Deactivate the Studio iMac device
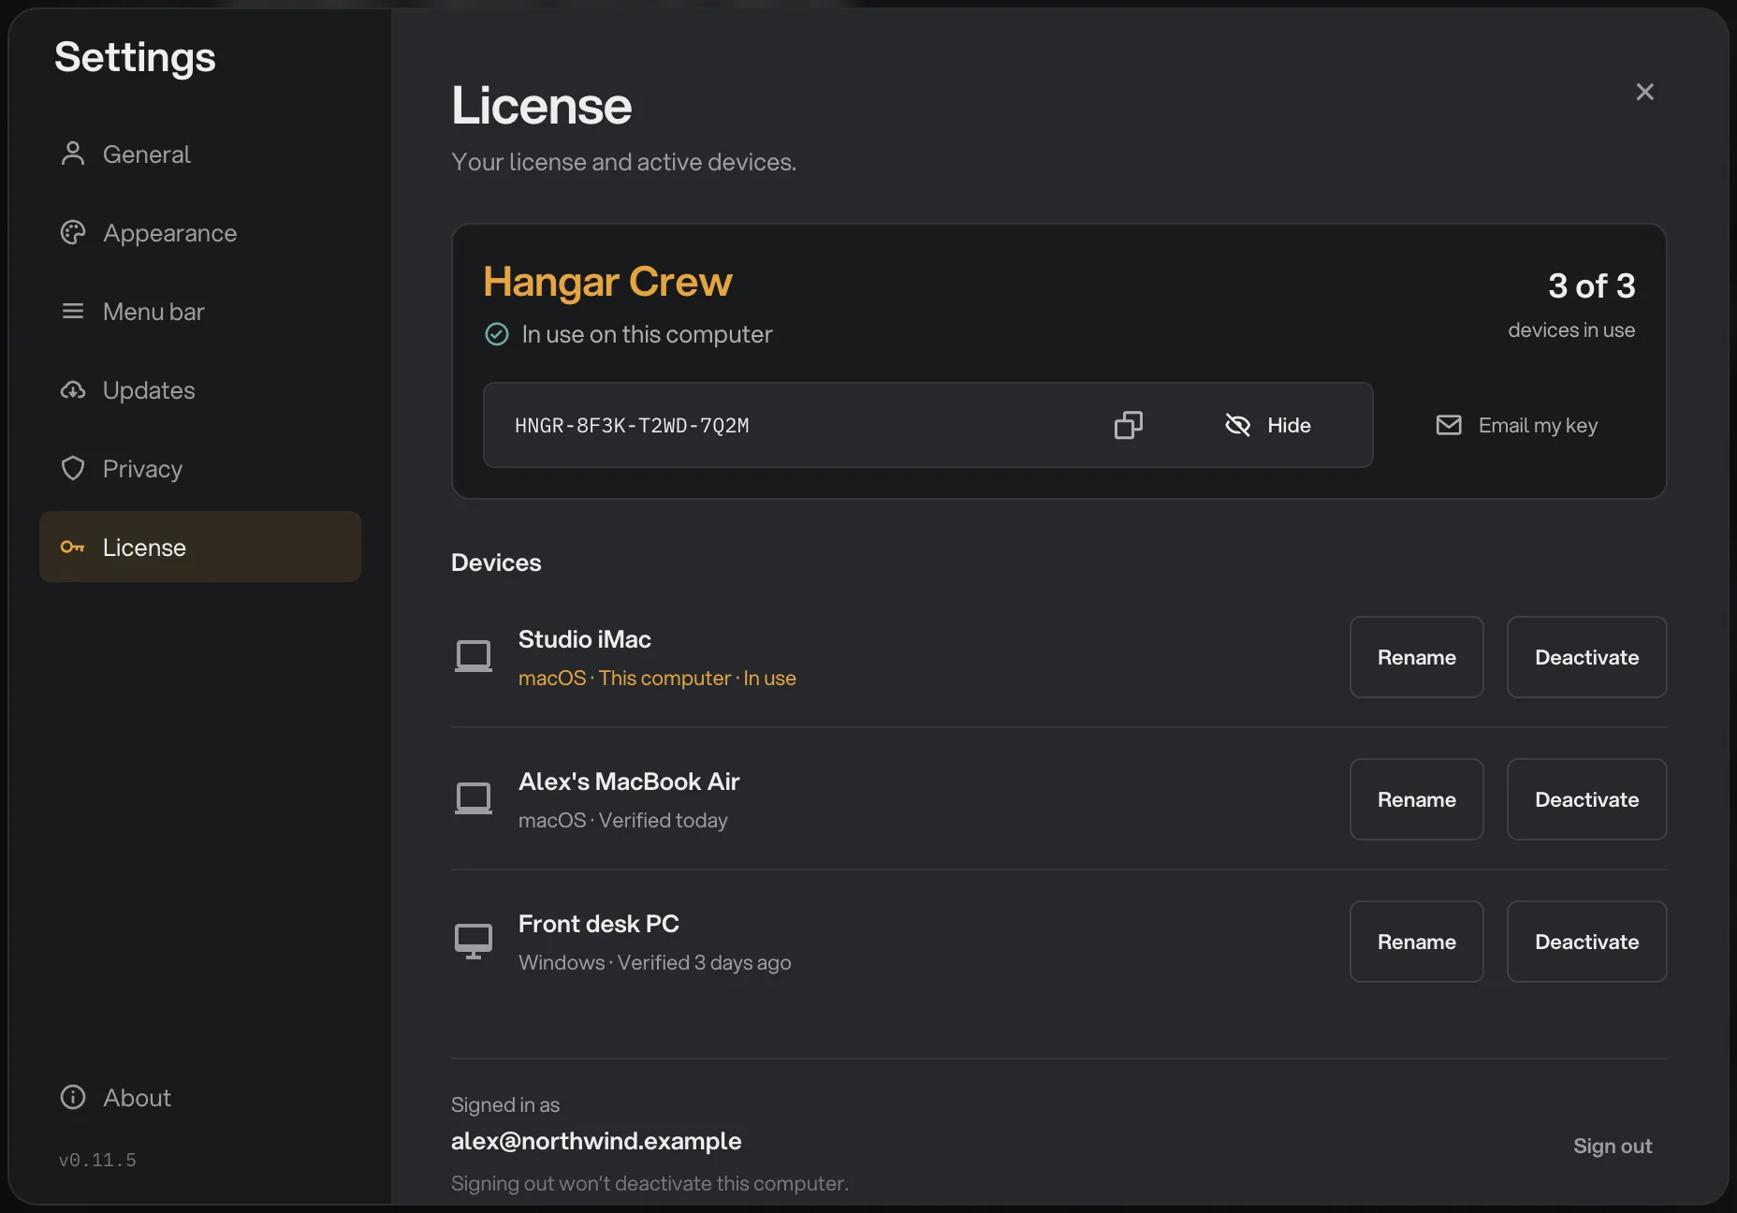Screen dimensions: 1737x1213 click(x=1586, y=657)
